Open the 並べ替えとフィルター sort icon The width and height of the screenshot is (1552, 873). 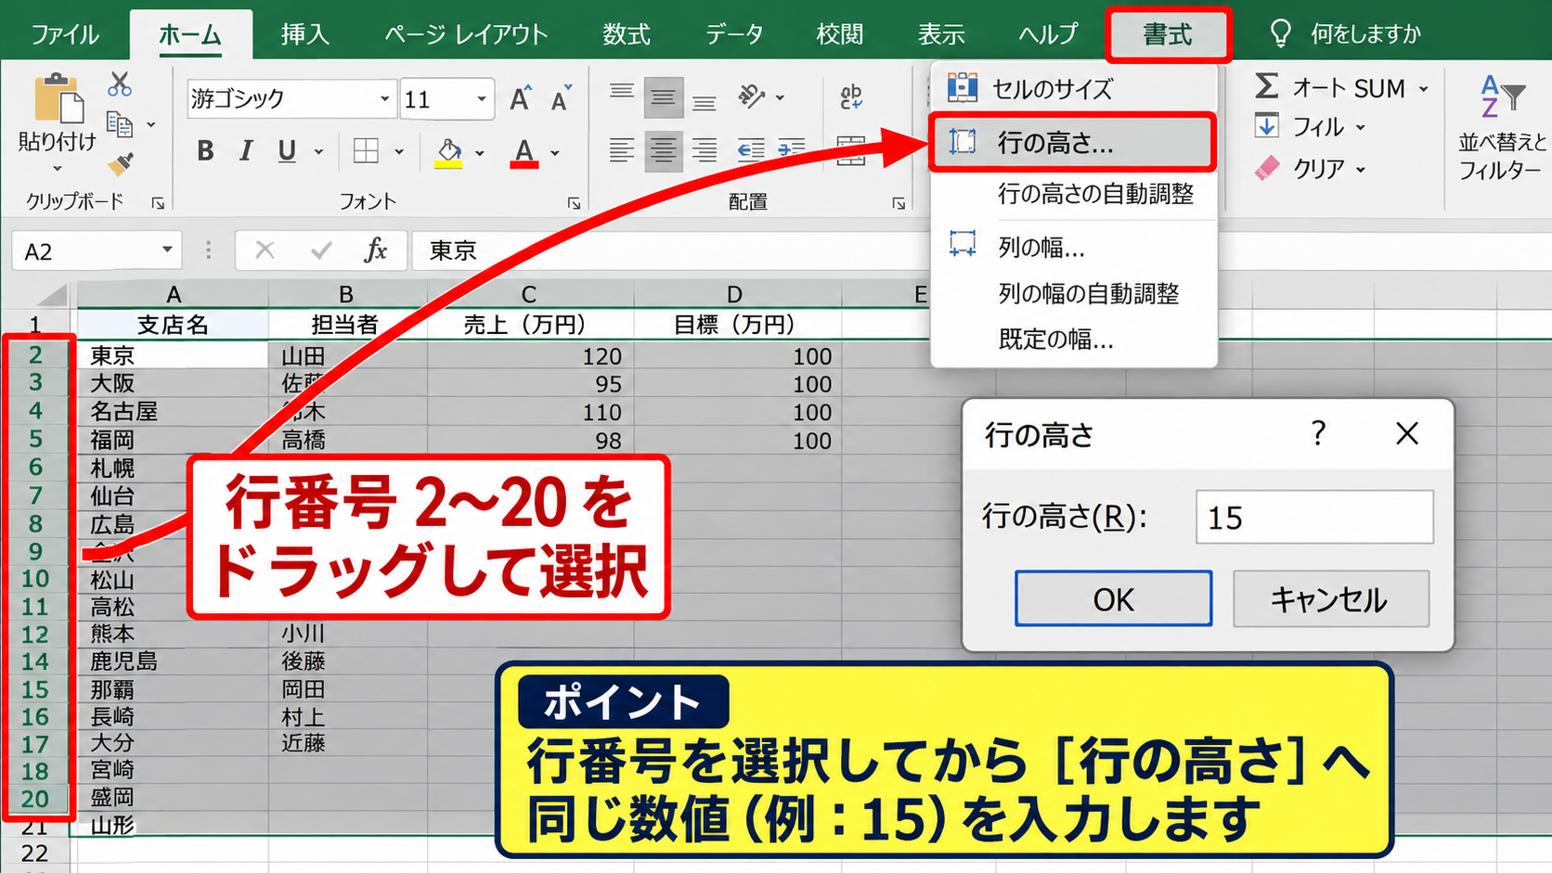click(1503, 96)
